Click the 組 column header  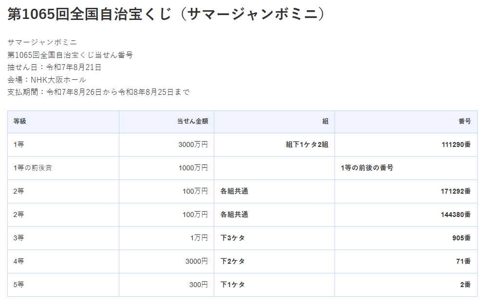pyautogui.click(x=325, y=122)
